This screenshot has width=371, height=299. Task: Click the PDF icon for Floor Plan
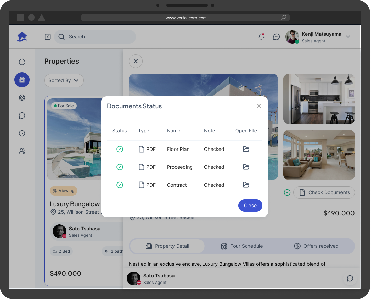point(141,149)
